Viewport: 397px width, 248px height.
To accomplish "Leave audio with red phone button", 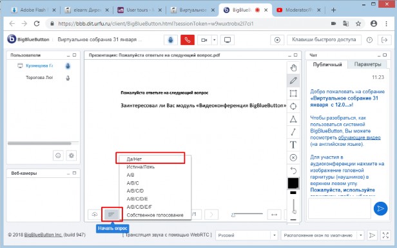I will coord(188,40).
